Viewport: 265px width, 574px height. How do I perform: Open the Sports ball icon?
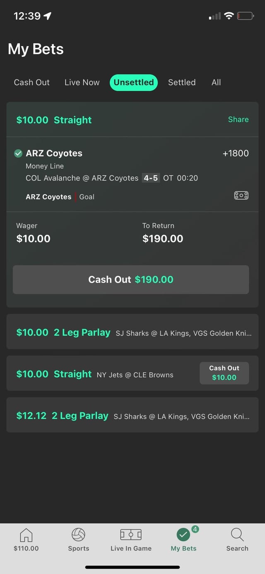tap(78, 535)
